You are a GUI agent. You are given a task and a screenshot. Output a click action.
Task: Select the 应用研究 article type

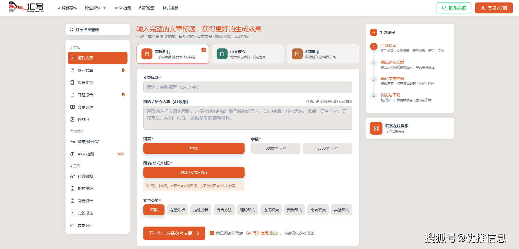[271, 210]
